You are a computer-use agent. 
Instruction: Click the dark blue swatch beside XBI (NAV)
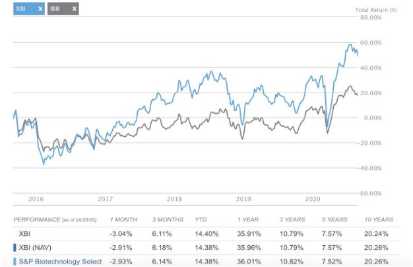click(x=15, y=247)
